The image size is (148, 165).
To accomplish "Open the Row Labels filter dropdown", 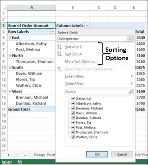I will click(x=53, y=31).
